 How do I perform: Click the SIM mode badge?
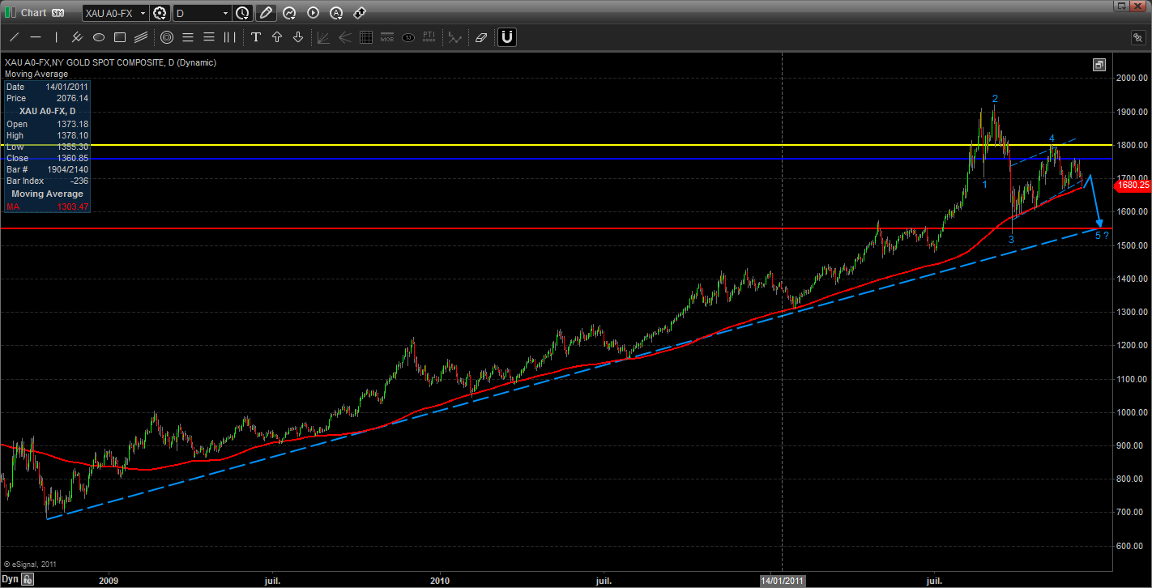(58, 13)
